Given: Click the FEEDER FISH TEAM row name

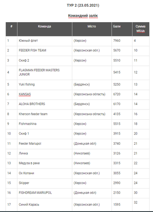Looking at the screenshot, I should coord(32,50).
